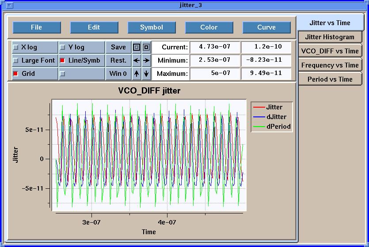Open the Color menu
This screenshot has width=369, height=247.
[x=209, y=27]
